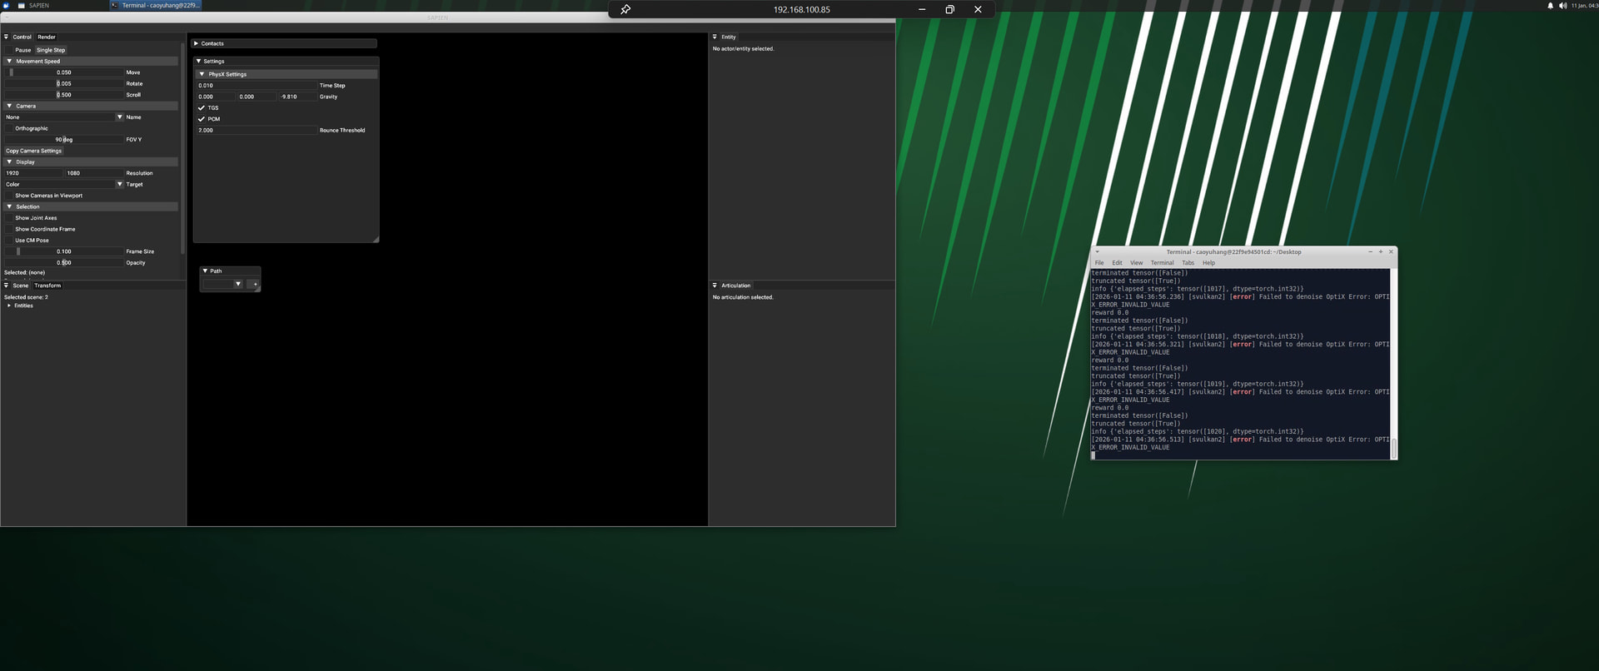The image size is (1599, 671).
Task: Open the terminal window menu arrow icon
Action: [x=1097, y=251]
